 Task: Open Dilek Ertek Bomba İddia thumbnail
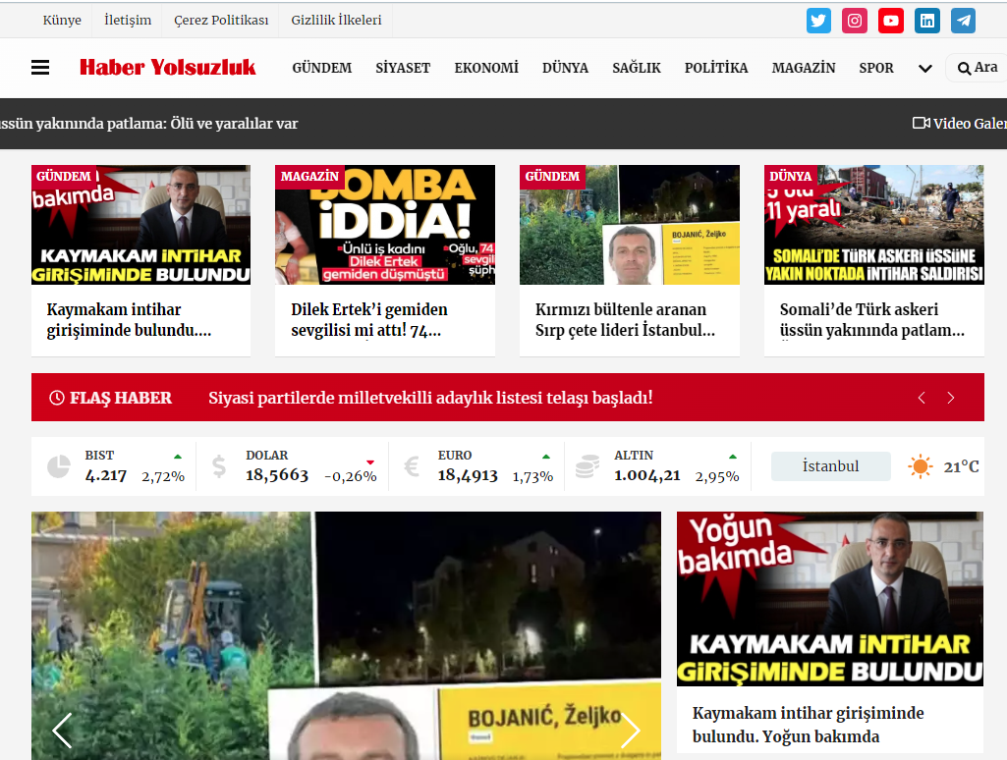pos(385,225)
